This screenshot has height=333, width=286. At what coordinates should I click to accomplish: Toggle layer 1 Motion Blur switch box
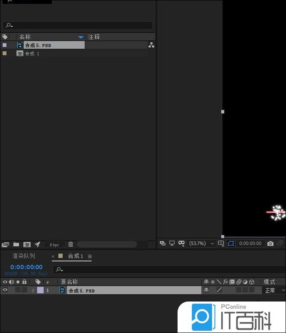(x=239, y=290)
